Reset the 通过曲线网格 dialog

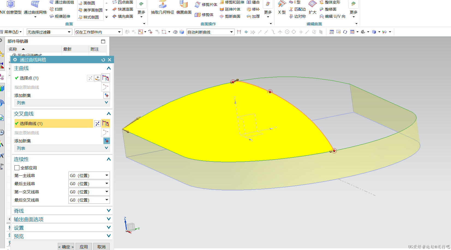(103, 60)
